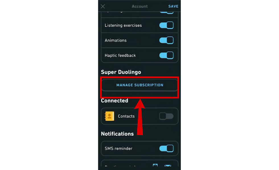This screenshot has width=279, height=170.
Task: Click the Listening exercises label
Action: (x=123, y=25)
